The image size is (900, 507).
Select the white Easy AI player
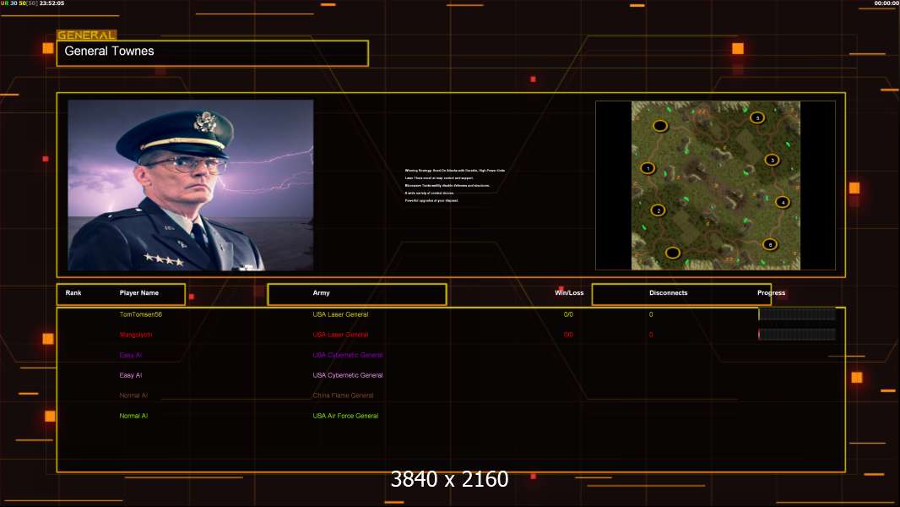[130, 375]
